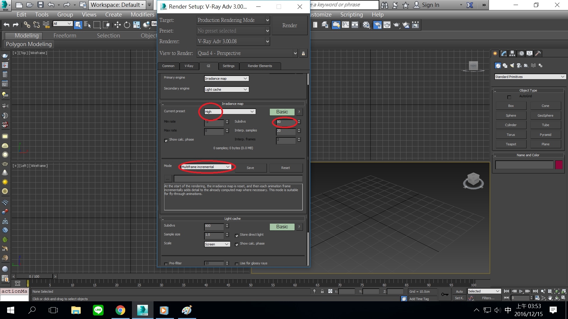Click the Bind to Space Warp icon
The height and width of the screenshot is (319, 568).
tap(46, 25)
